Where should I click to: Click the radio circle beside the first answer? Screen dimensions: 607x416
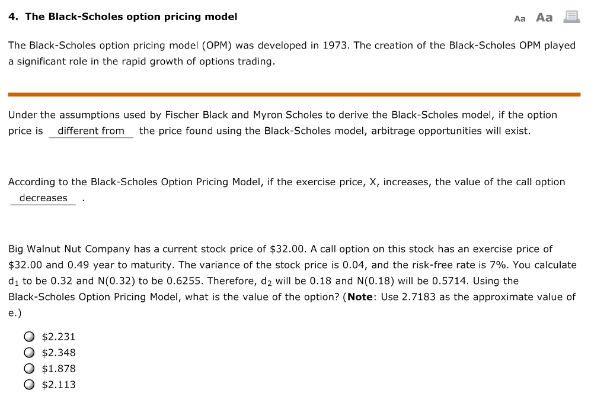click(x=28, y=336)
